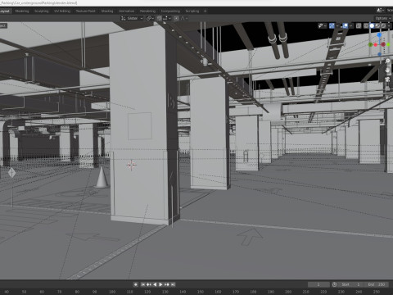This screenshot has width=393, height=295.
Task: Toggle X-ray mode
Action: coord(359,26)
